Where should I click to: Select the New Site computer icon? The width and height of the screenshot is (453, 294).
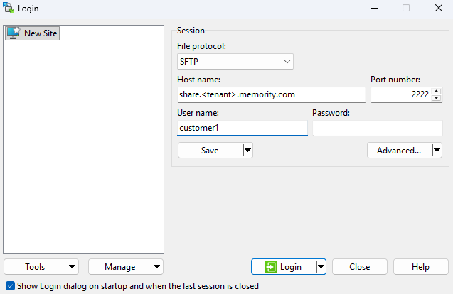(14, 33)
